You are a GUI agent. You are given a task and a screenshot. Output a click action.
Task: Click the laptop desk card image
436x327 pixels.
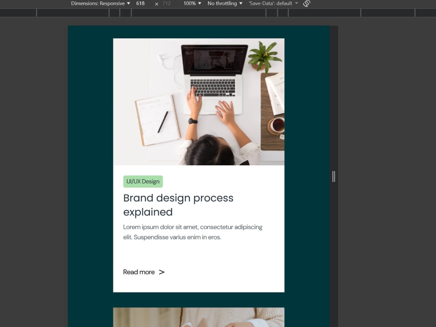(199, 102)
